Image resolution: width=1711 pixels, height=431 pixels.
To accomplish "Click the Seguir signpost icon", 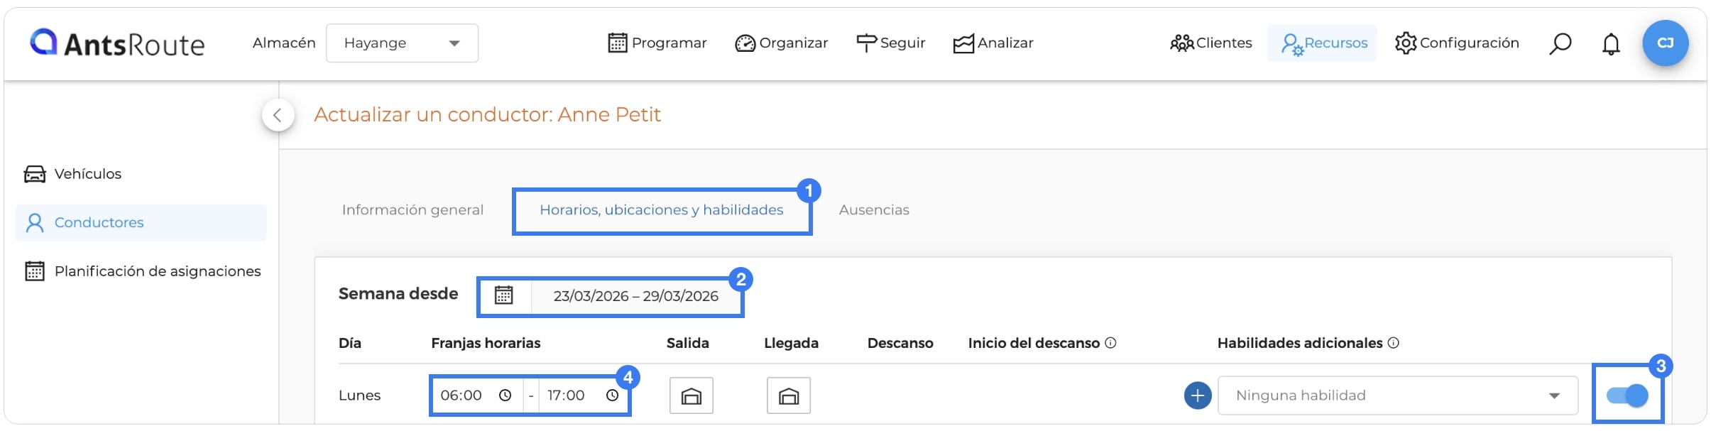I will tap(866, 43).
